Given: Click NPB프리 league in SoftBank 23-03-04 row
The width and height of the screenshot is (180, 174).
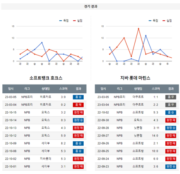Looking at the screenshot, I should [x=27, y=105].
